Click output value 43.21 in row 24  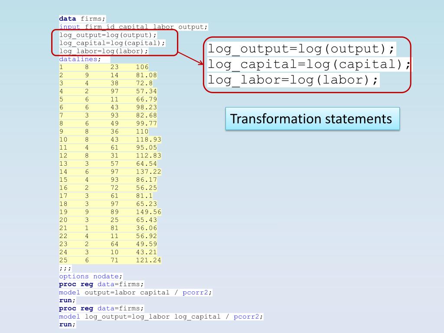coord(147,252)
